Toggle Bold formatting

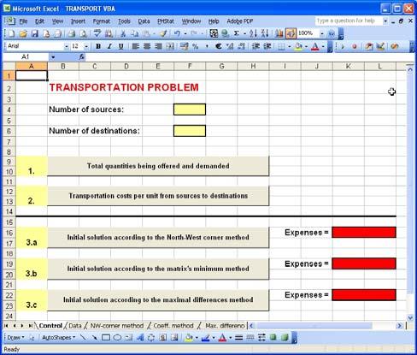[x=98, y=46]
